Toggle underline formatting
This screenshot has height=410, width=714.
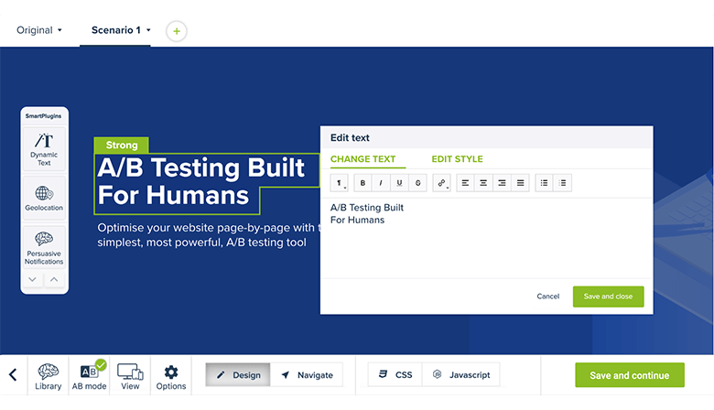(399, 183)
